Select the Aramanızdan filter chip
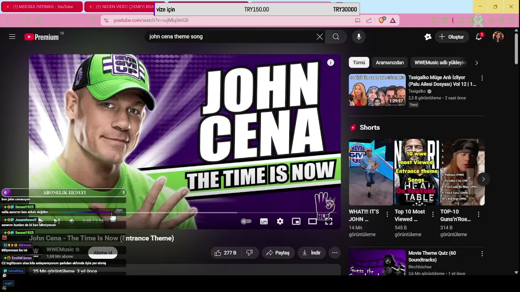 (390, 62)
